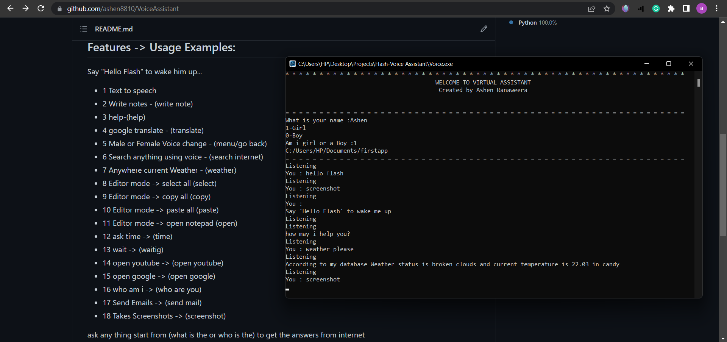The height and width of the screenshot is (342, 727).
Task: Open the Extensions puzzle menu
Action: pyautogui.click(x=671, y=8)
